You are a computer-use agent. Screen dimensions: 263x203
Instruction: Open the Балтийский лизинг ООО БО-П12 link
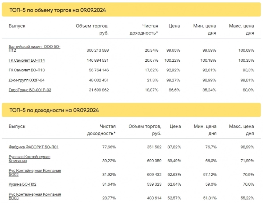34,48
